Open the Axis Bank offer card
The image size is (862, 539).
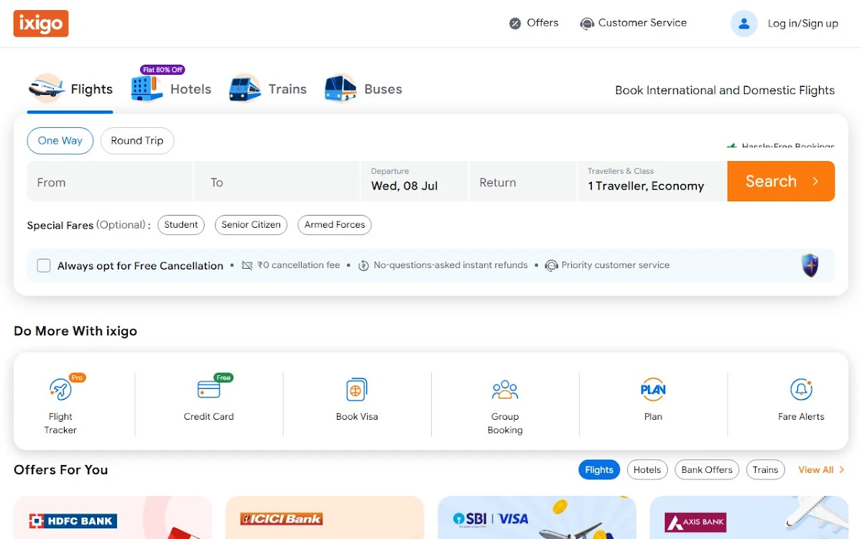[749, 517]
